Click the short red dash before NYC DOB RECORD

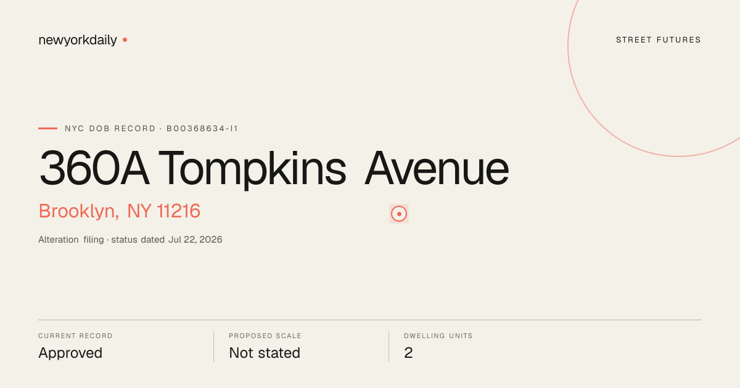[47, 128]
